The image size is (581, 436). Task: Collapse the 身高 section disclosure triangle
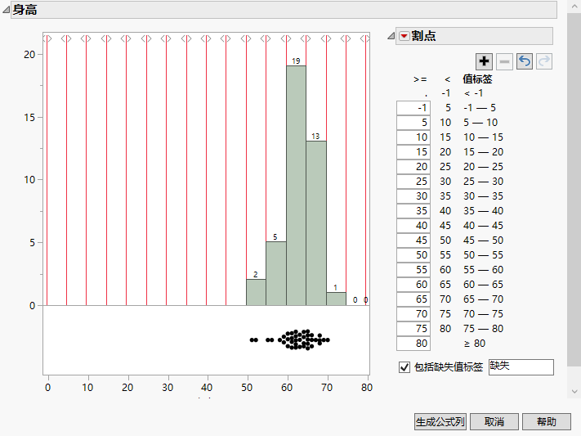[x=6, y=10]
